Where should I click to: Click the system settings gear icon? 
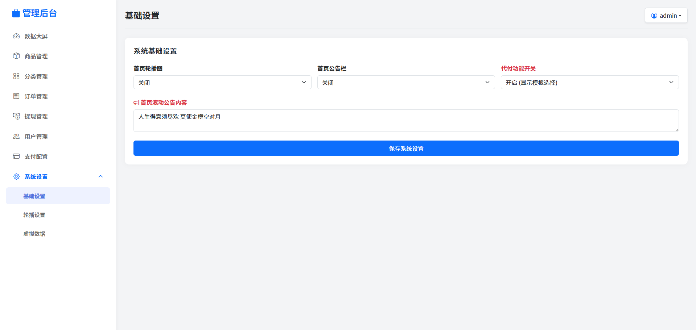16,176
